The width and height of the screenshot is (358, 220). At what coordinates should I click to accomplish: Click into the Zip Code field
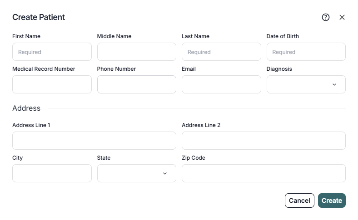pos(264,173)
